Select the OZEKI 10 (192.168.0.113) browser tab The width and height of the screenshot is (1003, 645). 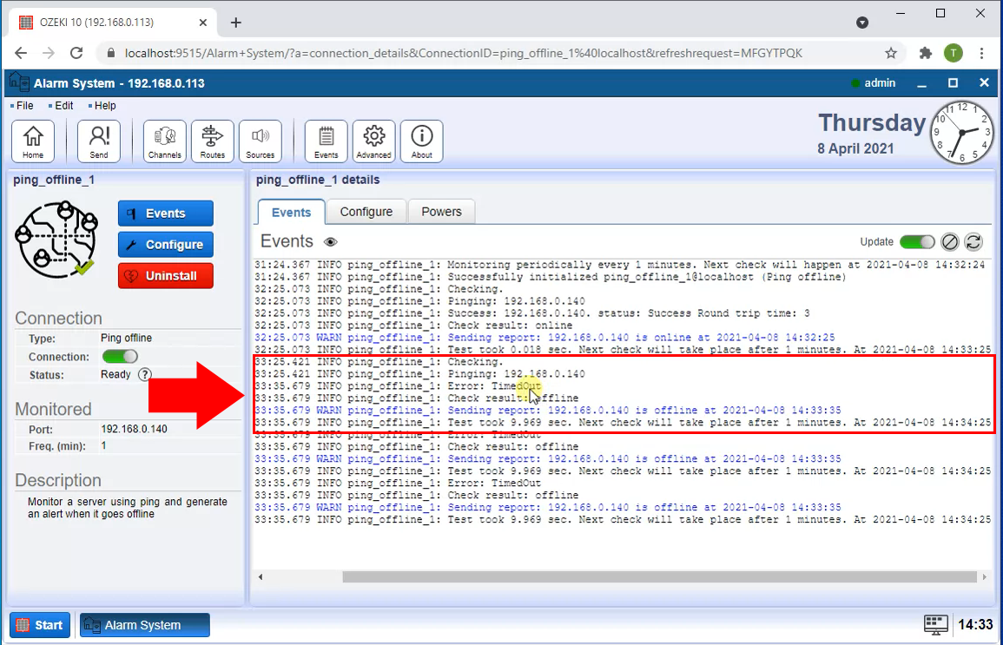pyautogui.click(x=114, y=23)
